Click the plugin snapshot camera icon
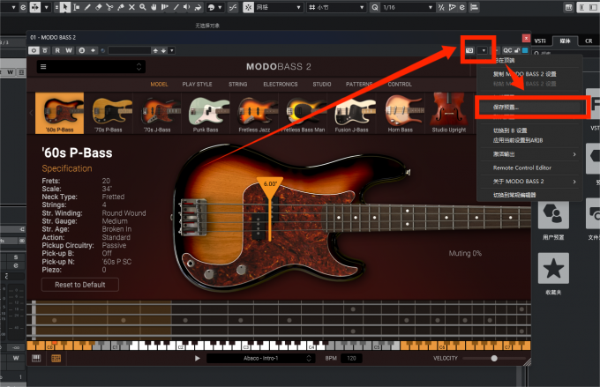 point(469,50)
